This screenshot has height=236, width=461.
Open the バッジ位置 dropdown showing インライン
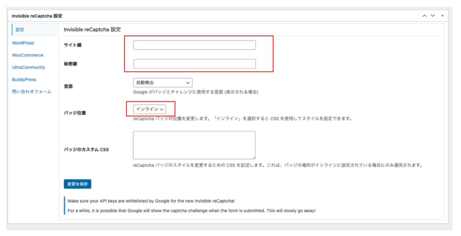click(x=149, y=109)
